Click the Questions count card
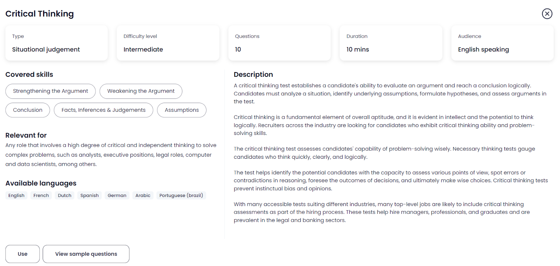The width and height of the screenshot is (560, 266). [x=280, y=43]
